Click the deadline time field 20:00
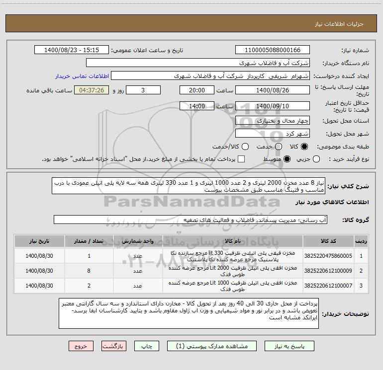 coord(197,90)
